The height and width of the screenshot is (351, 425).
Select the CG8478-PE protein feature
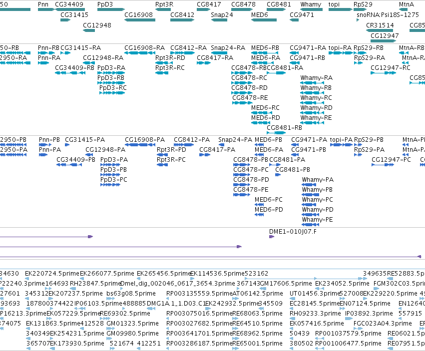(242, 195)
